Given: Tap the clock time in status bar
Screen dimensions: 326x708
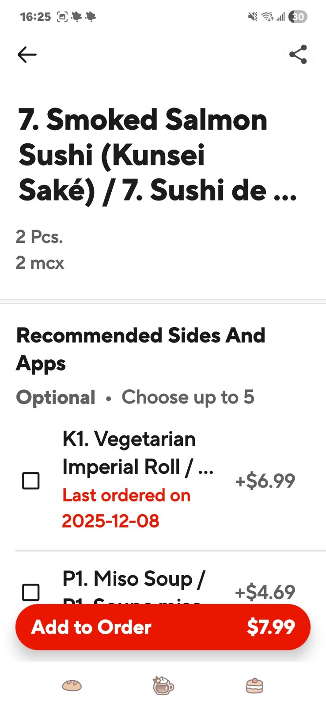Looking at the screenshot, I should click(35, 17).
